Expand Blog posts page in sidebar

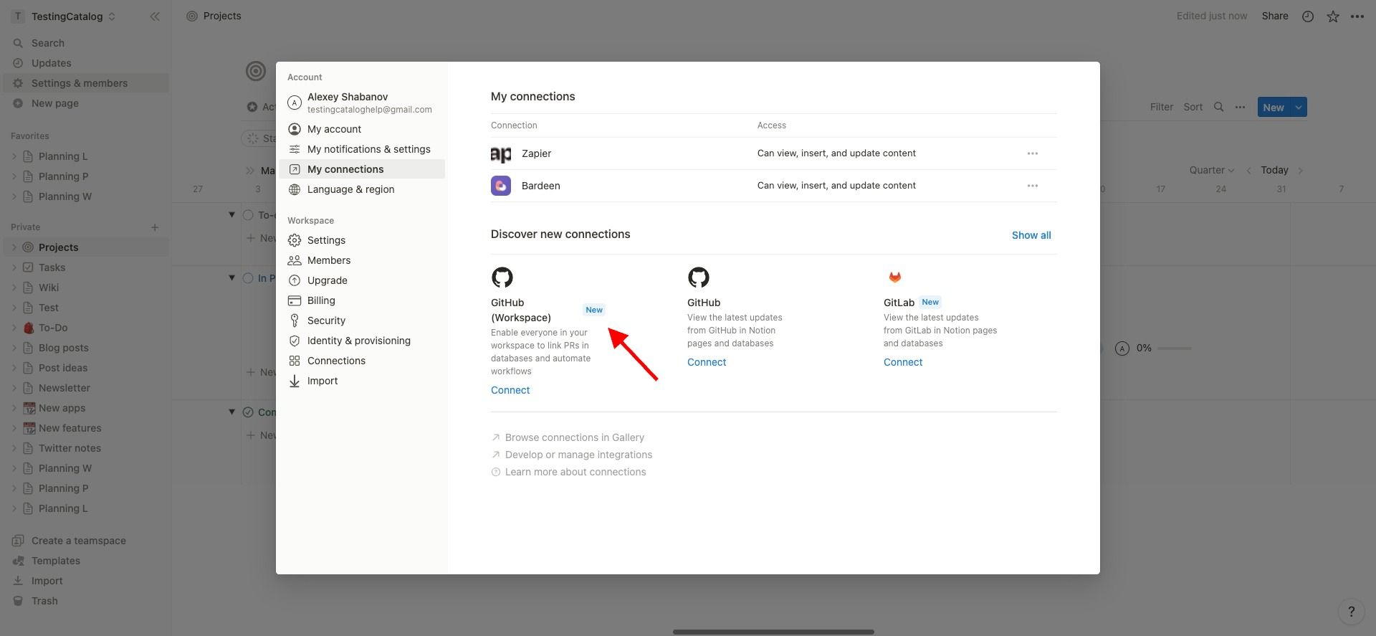click(14, 348)
